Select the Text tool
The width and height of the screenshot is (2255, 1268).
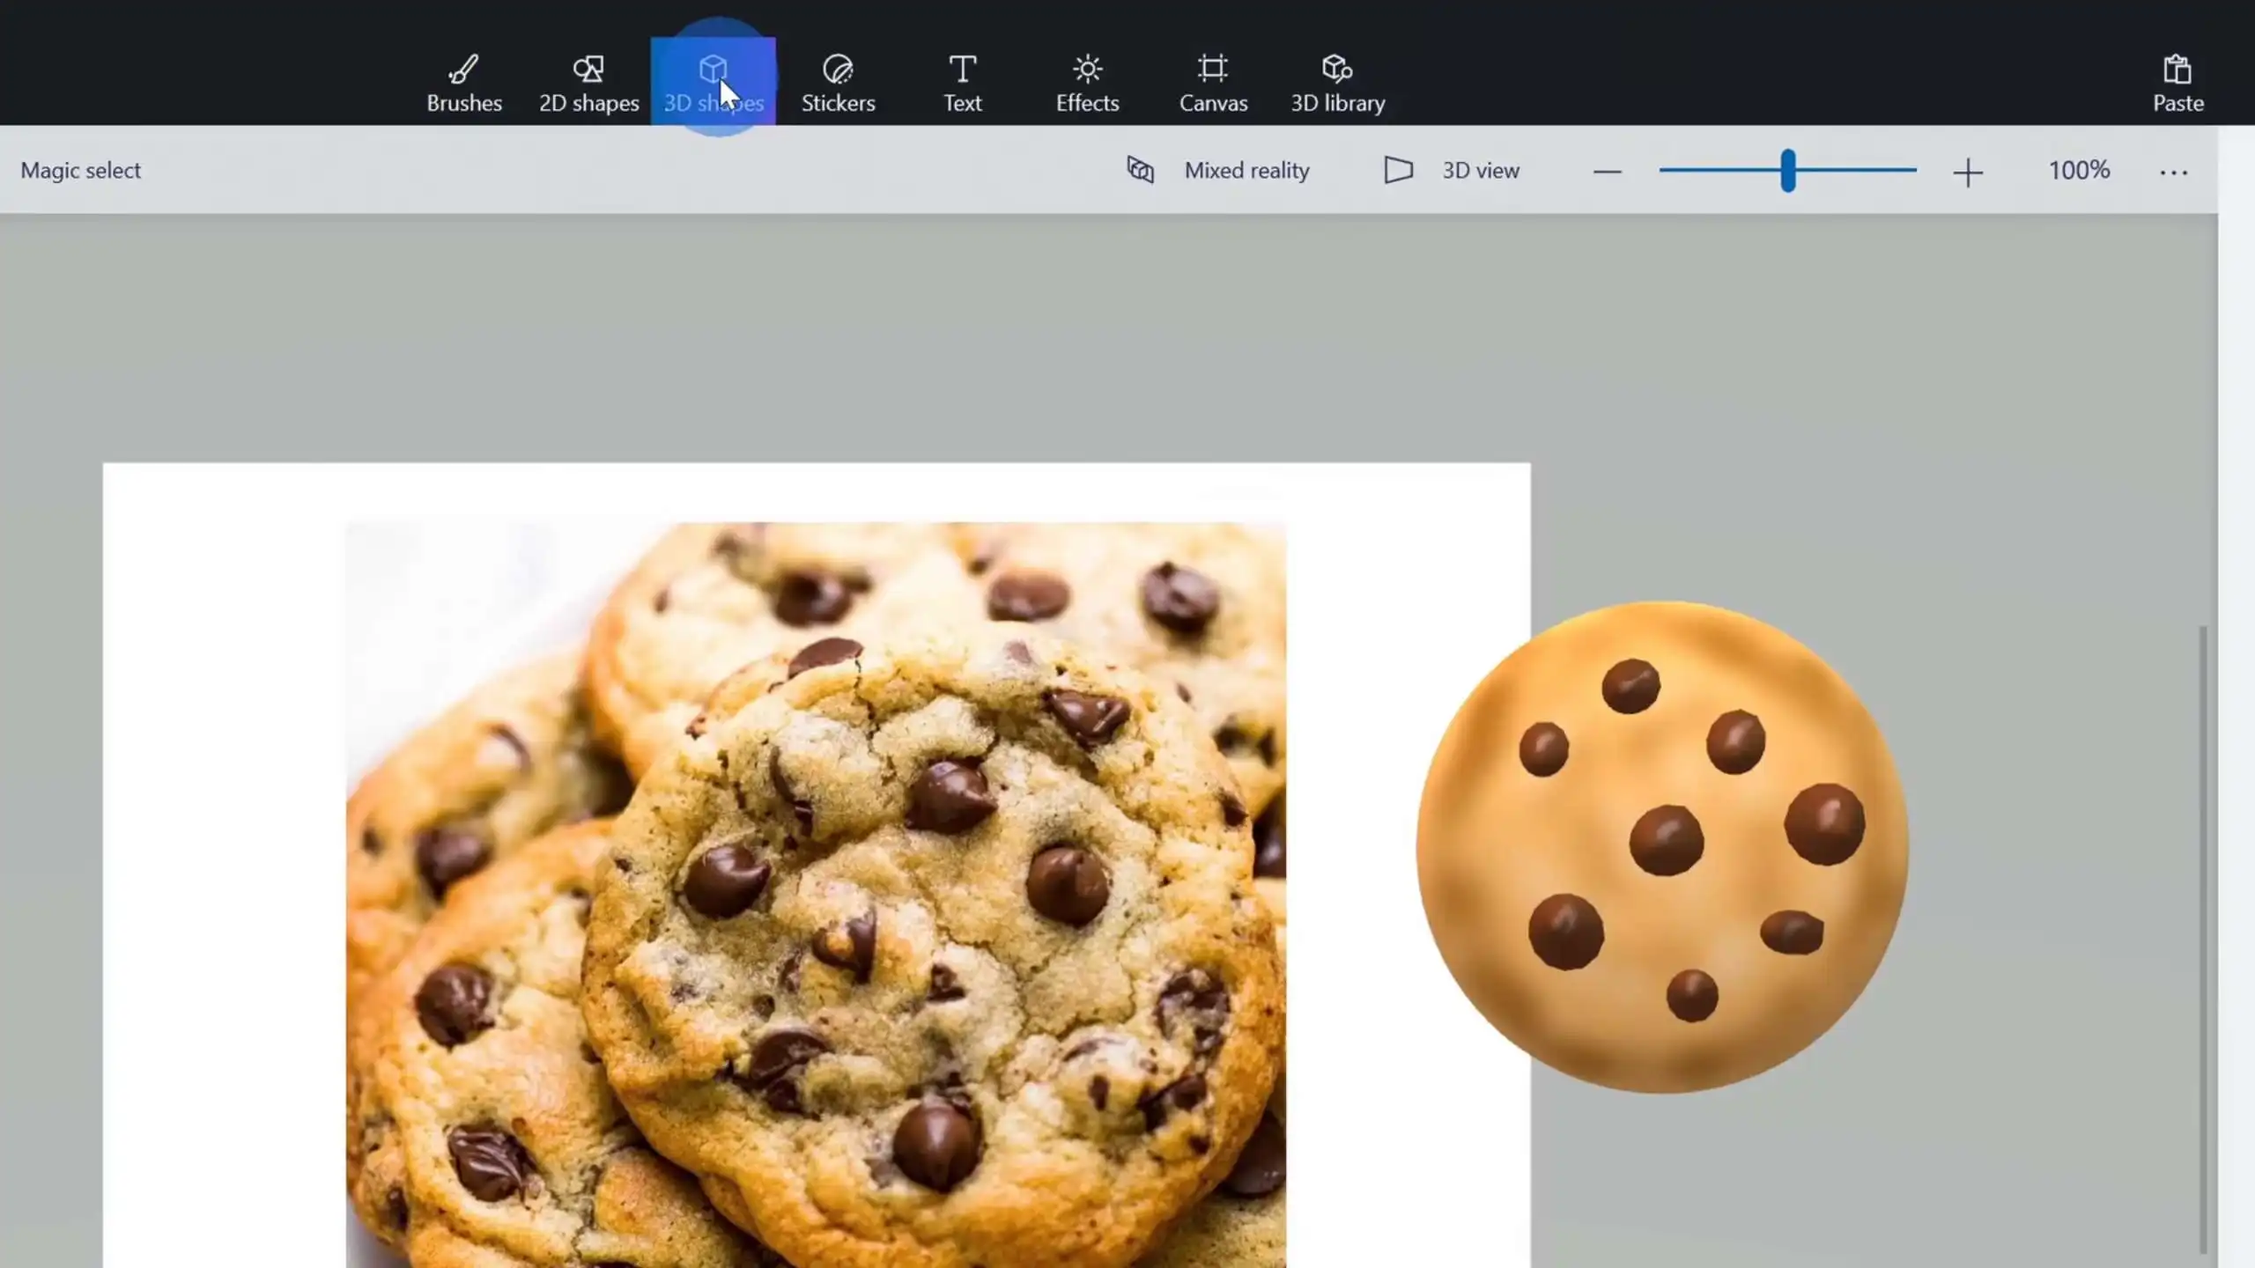(x=962, y=84)
